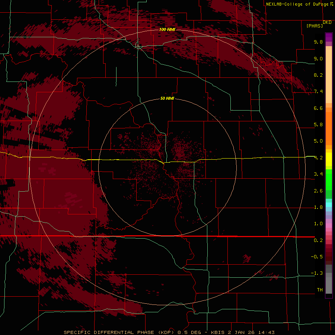Viewport: 335px width, 335px height.
Task: Click the 5.8 value on the color scale
Action: click(x=318, y=125)
